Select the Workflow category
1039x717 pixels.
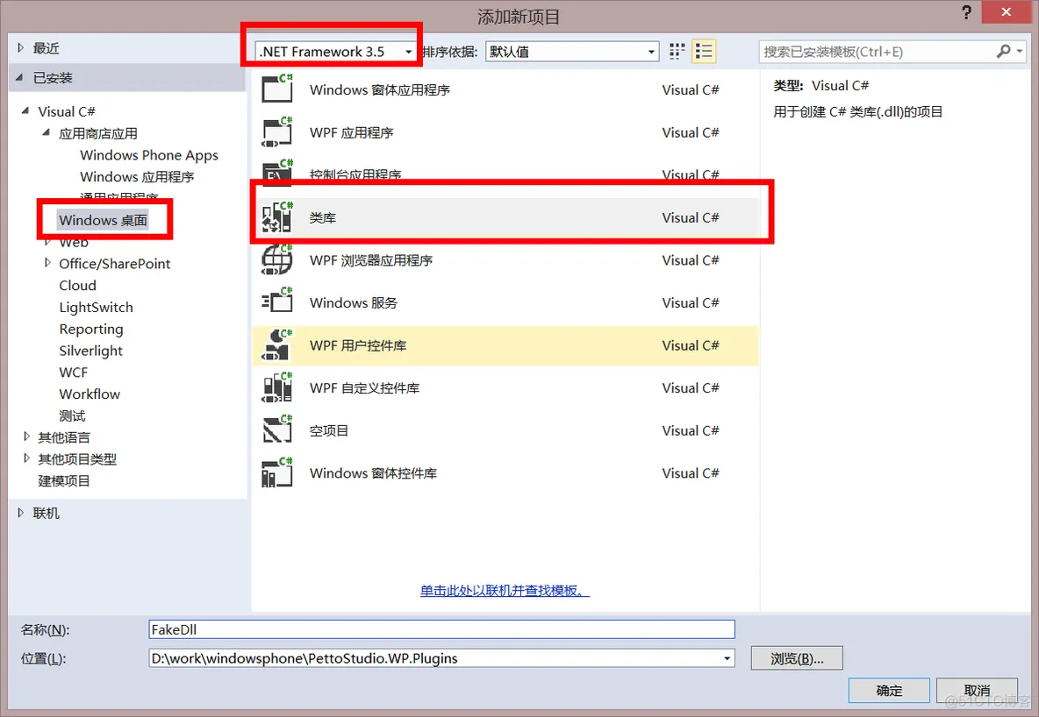[90, 394]
